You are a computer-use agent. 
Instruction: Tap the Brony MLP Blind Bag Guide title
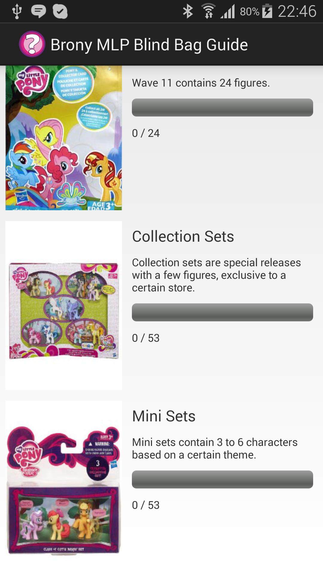click(149, 45)
